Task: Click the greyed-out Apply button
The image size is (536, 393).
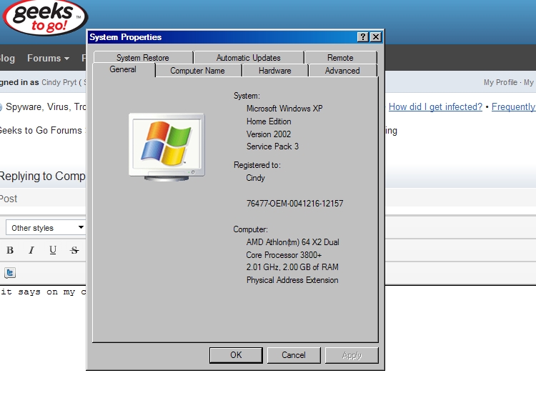Action: 352,355
